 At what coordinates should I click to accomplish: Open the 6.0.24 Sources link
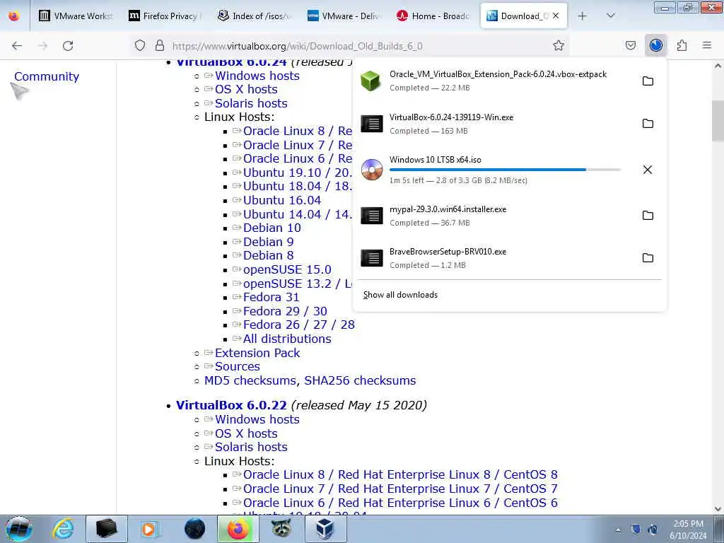(x=238, y=367)
